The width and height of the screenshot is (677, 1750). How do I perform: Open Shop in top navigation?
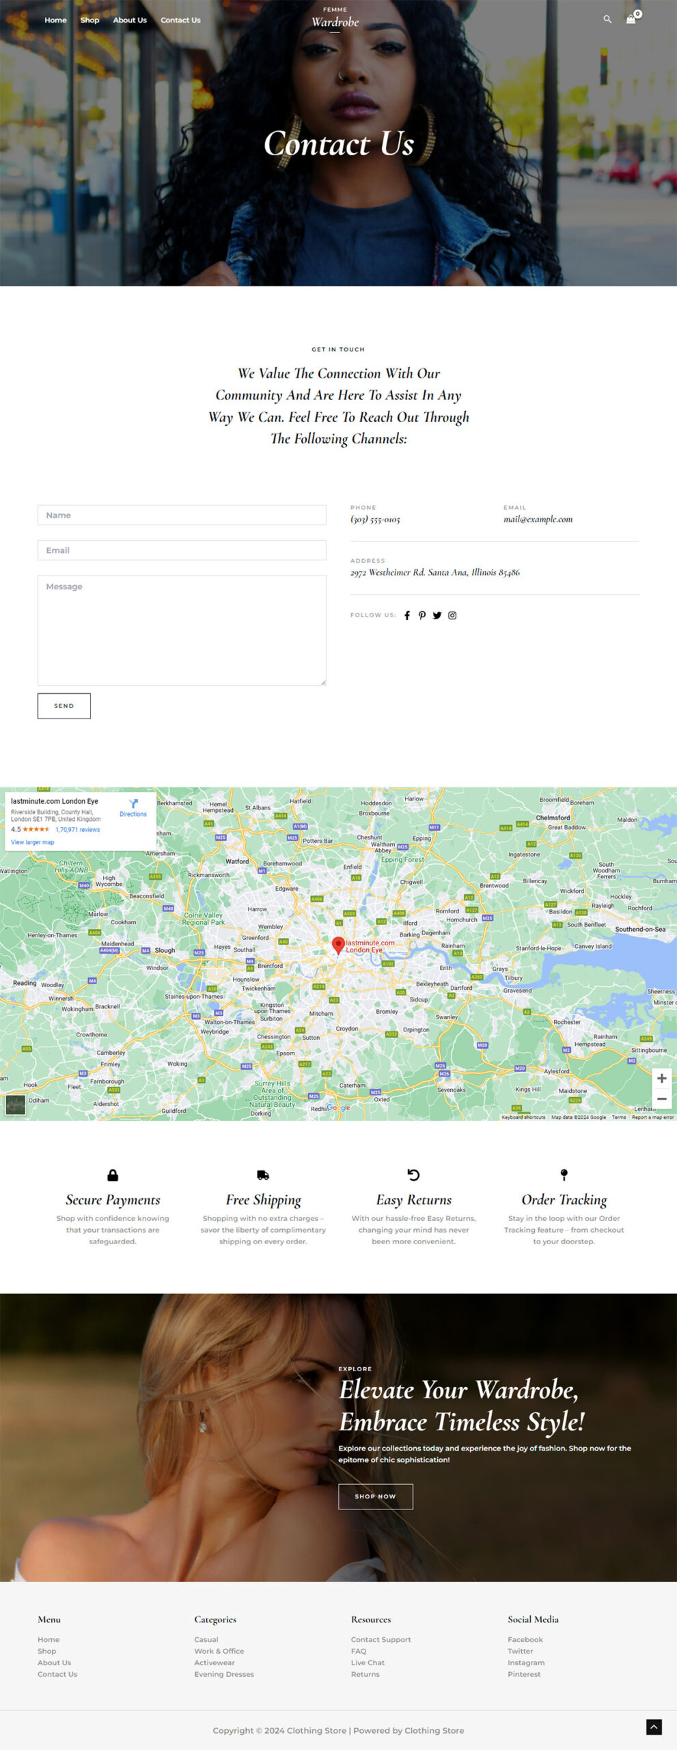tap(89, 20)
